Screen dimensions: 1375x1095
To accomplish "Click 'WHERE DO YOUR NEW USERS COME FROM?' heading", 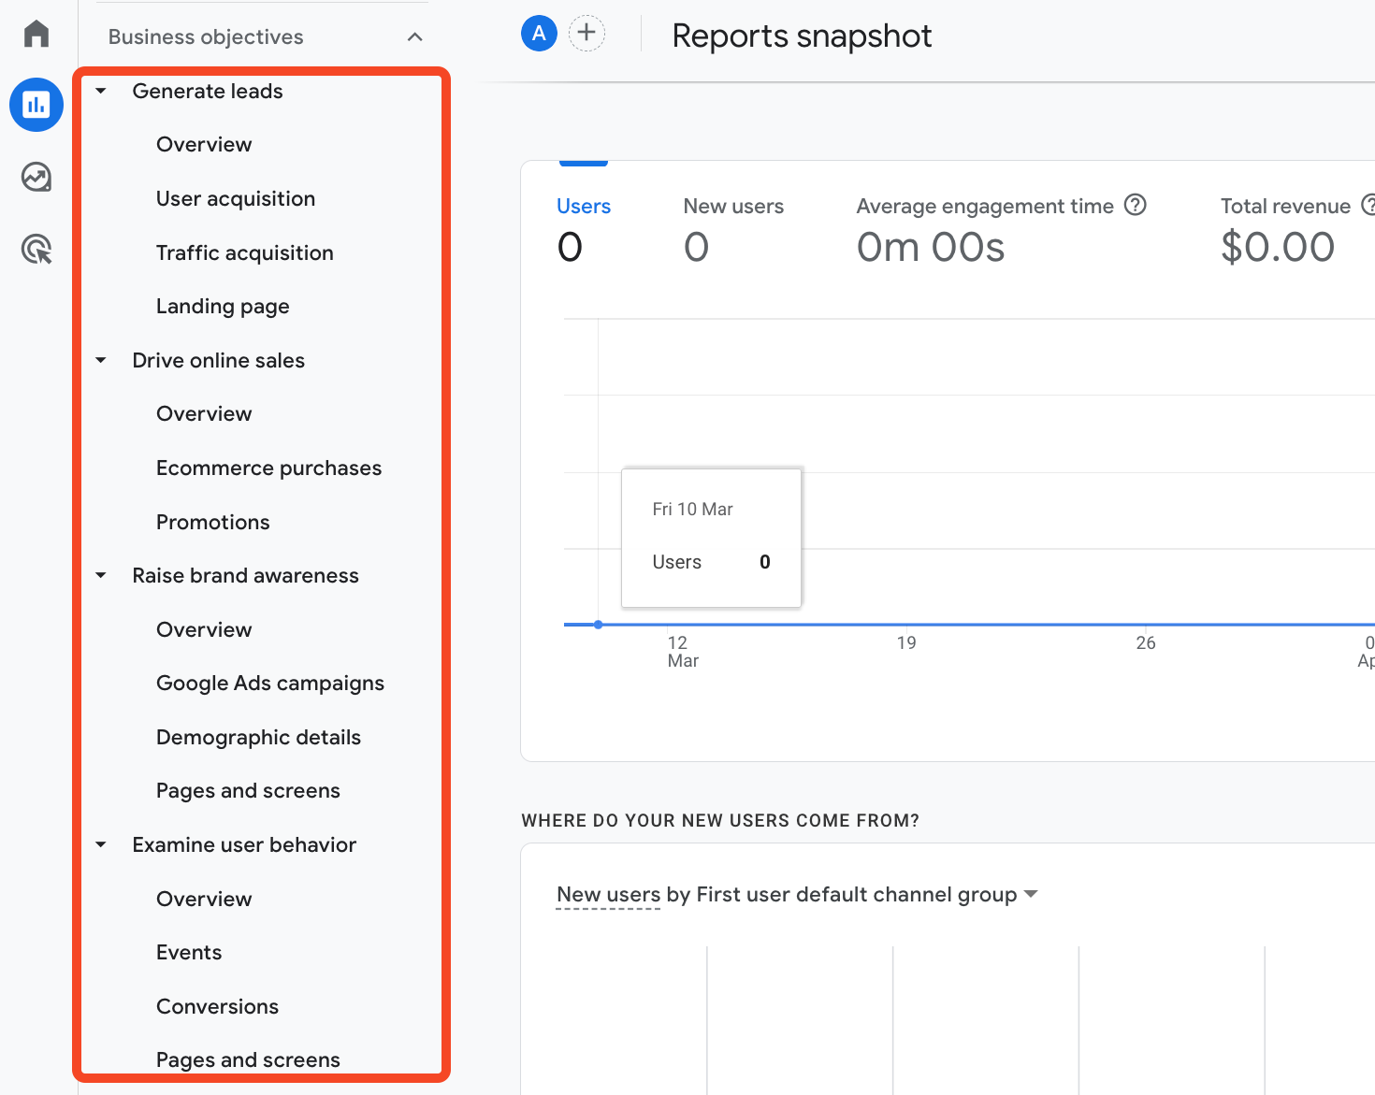I will coord(720,820).
